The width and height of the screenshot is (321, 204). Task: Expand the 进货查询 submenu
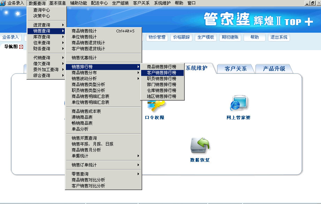click(46, 25)
